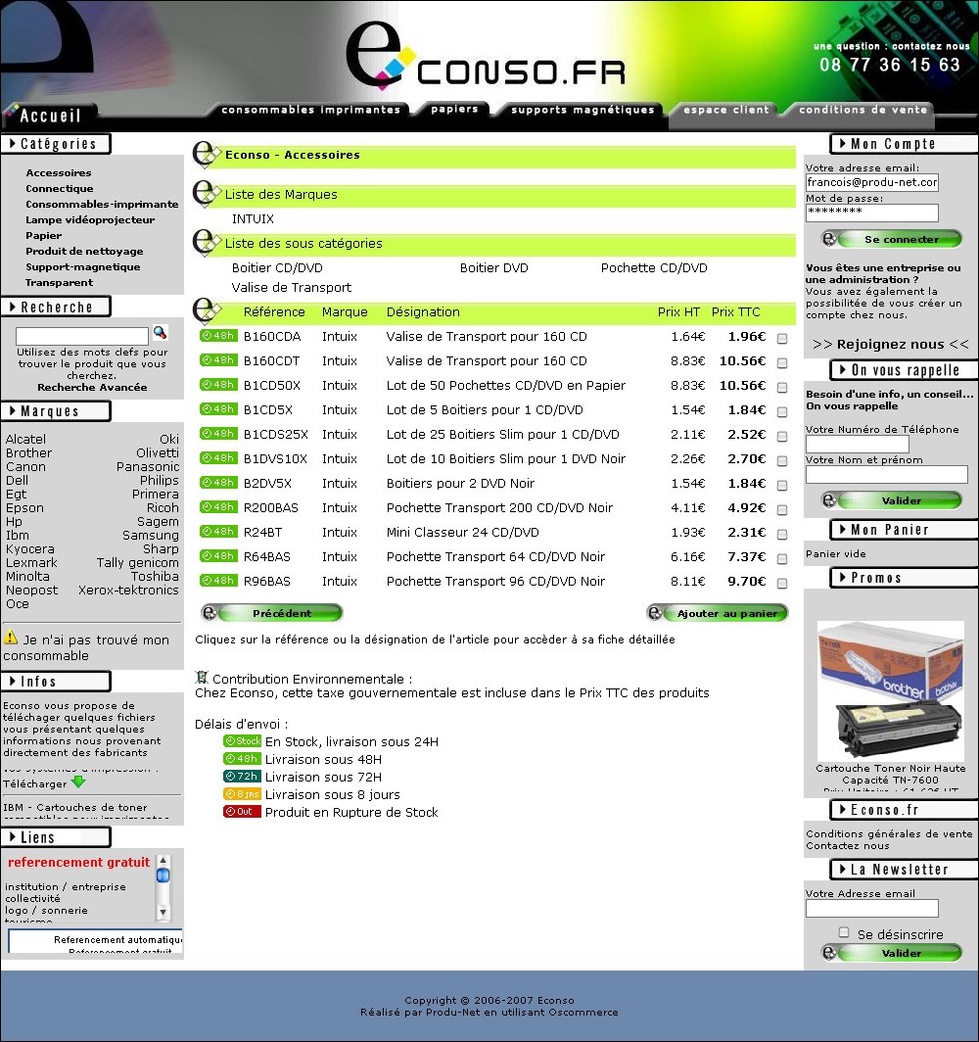Image resolution: width=979 pixels, height=1042 pixels.
Task: Click the Ajouter au panier button
Action: coord(718,613)
